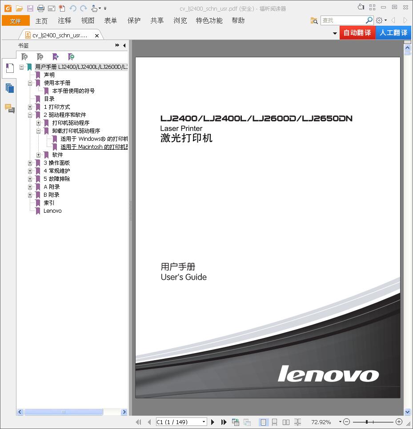Click the zoom in plus button
The height and width of the screenshot is (429, 413).
(x=399, y=422)
